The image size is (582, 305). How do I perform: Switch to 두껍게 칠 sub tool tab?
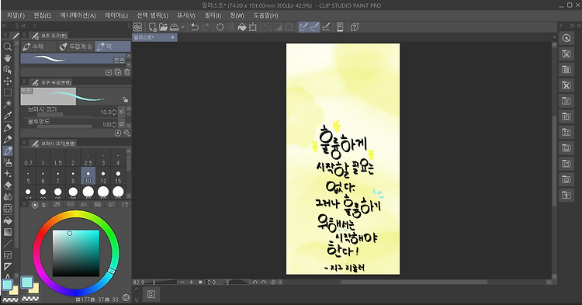(x=76, y=47)
